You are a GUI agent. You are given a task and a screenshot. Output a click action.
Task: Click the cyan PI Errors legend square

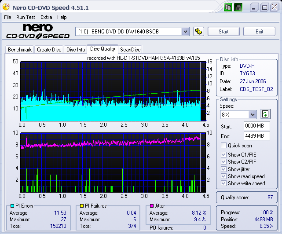tap(11, 206)
